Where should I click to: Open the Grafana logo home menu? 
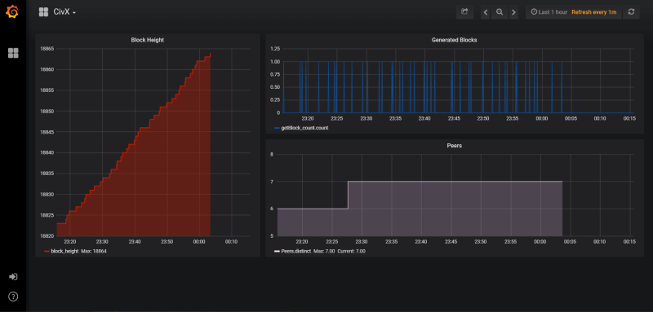[x=12, y=12]
